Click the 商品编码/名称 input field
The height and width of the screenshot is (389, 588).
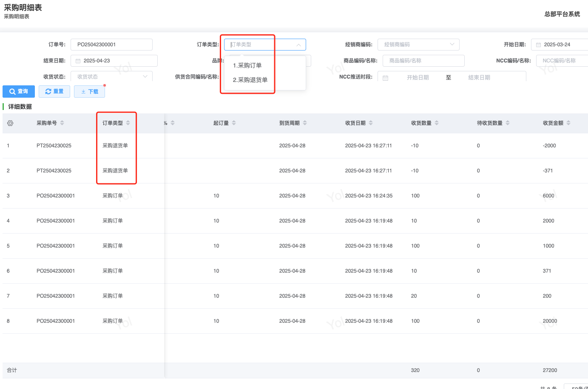(423, 61)
